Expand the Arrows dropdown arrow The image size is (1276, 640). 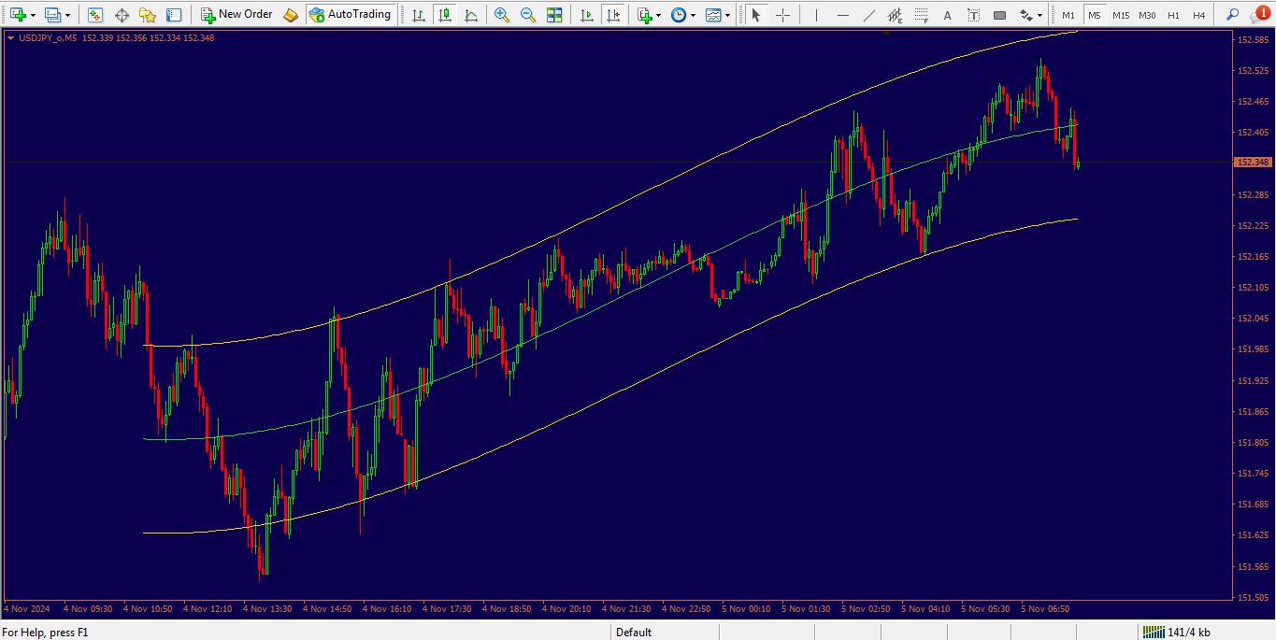click(1039, 15)
